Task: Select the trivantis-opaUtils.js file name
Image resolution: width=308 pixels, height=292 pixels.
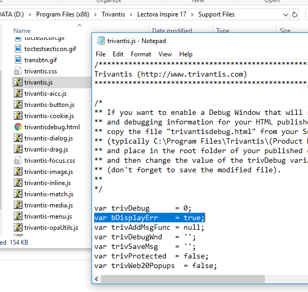Action: tap(51, 228)
